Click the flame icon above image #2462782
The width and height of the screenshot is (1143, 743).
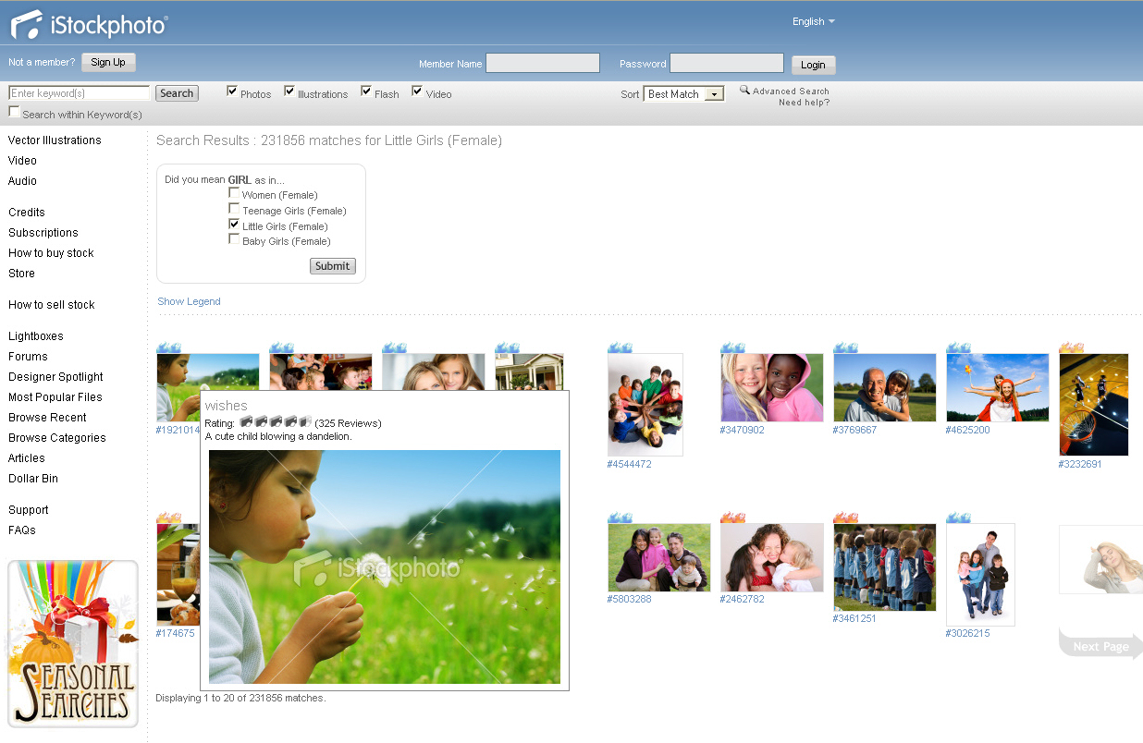point(732,518)
